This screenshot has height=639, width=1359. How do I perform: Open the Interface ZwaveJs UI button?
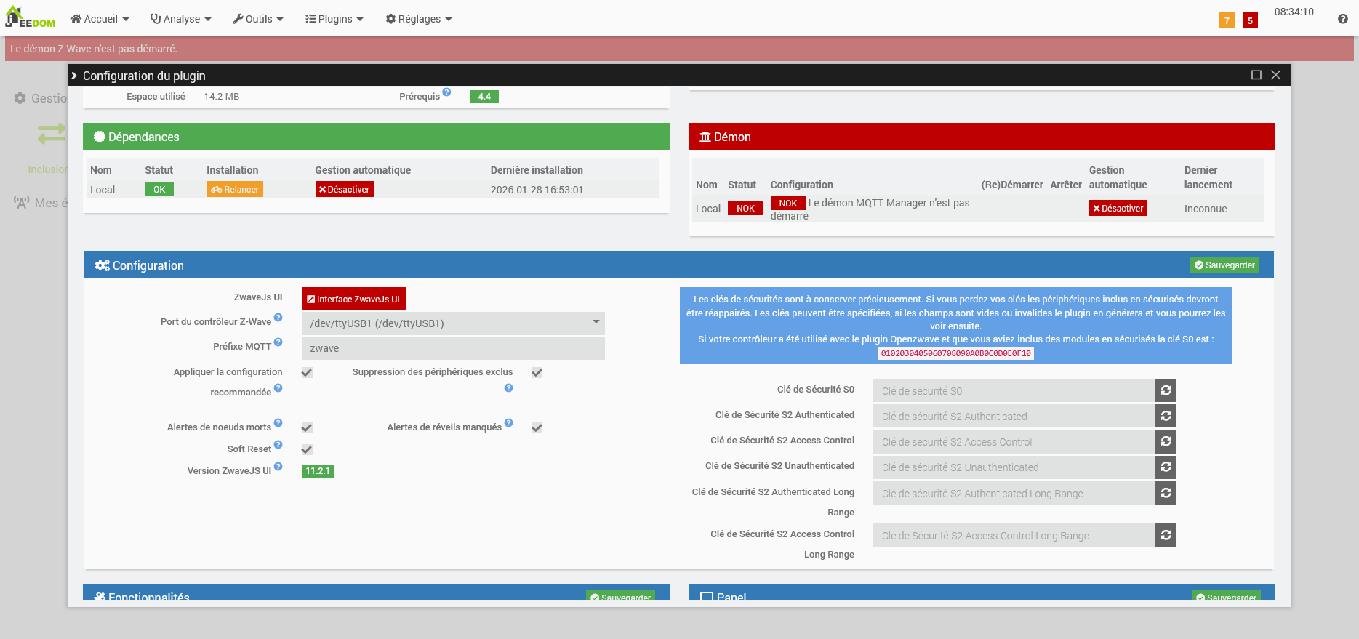coord(353,299)
